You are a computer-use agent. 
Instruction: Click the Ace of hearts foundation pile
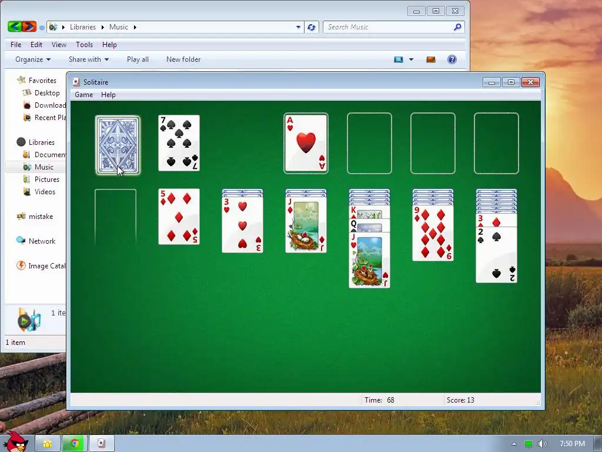coord(306,143)
